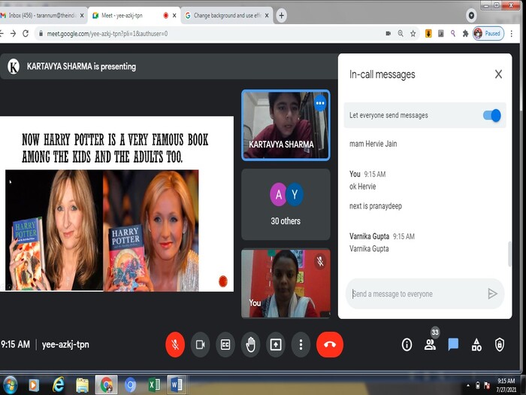Open Excel from the taskbar
This screenshot has height=395, width=526.
click(x=154, y=385)
